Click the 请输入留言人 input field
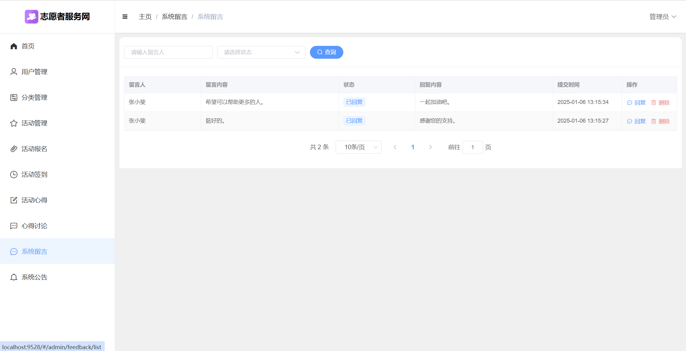The image size is (686, 351). (x=168, y=52)
